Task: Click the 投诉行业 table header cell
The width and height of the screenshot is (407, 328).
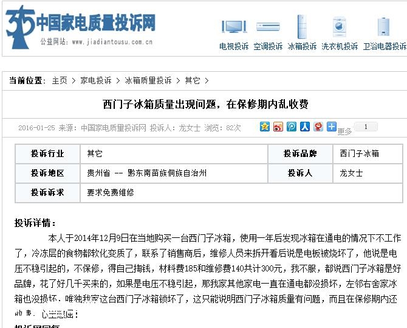Action: tap(47, 154)
